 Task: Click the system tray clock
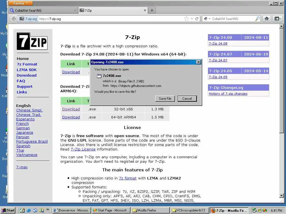277,211
